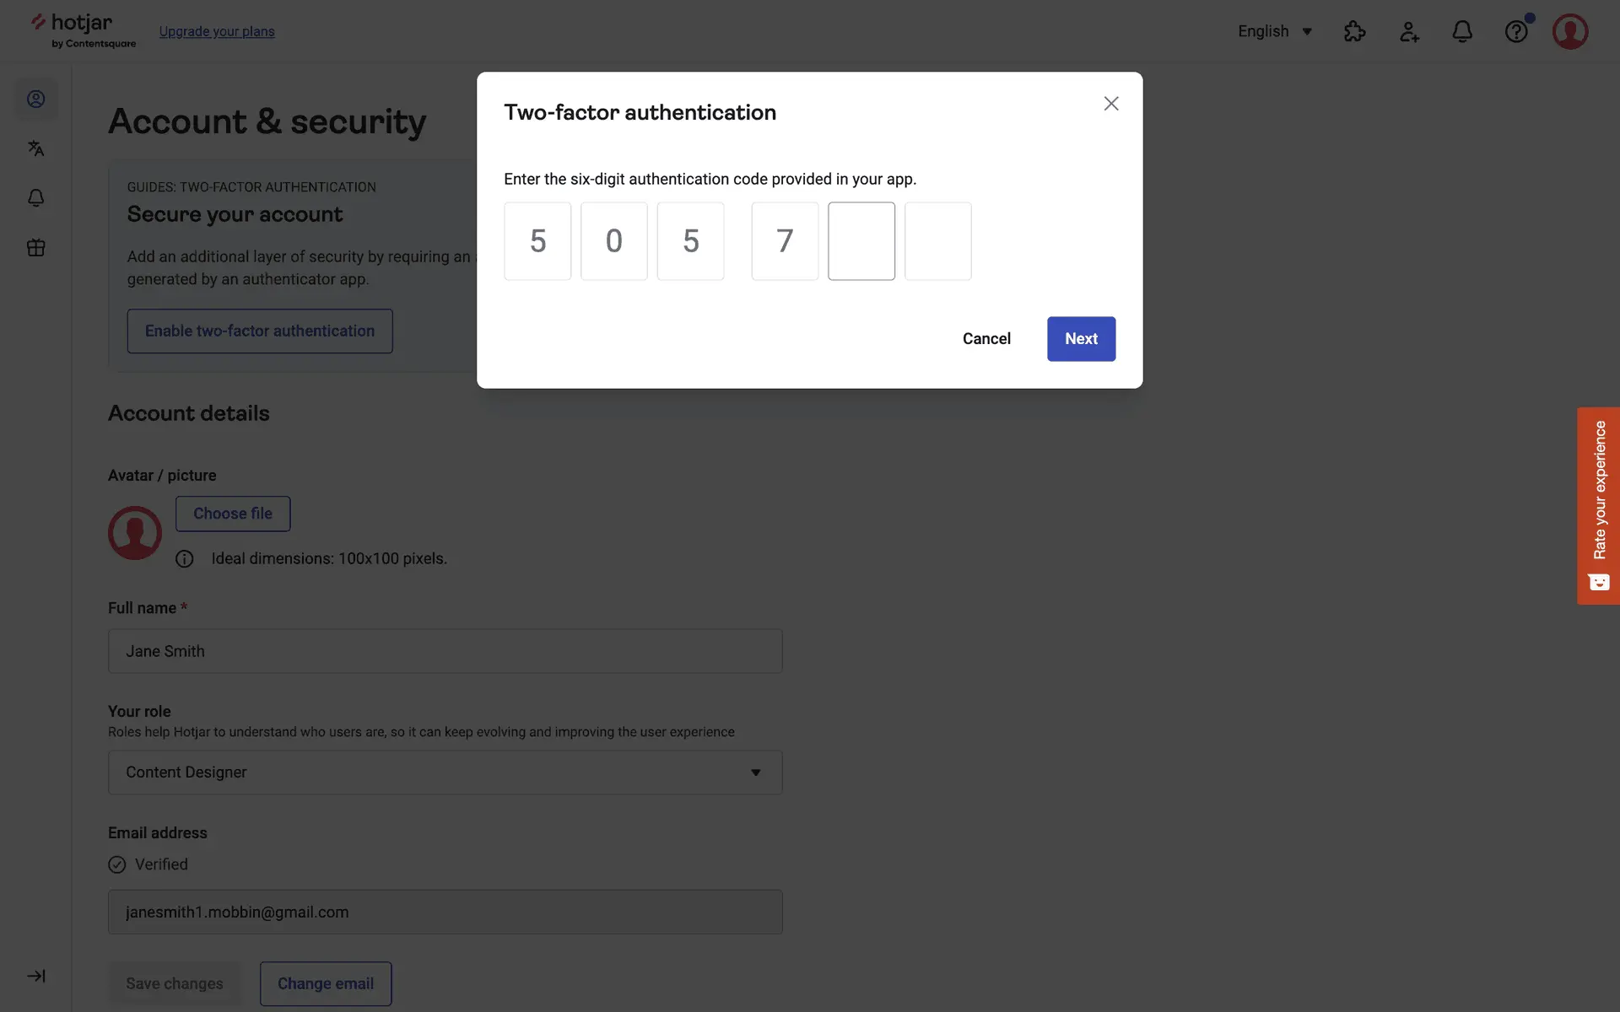Cancel the two-factor authentication dialog
The width and height of the screenshot is (1620, 1012).
pyautogui.click(x=986, y=339)
